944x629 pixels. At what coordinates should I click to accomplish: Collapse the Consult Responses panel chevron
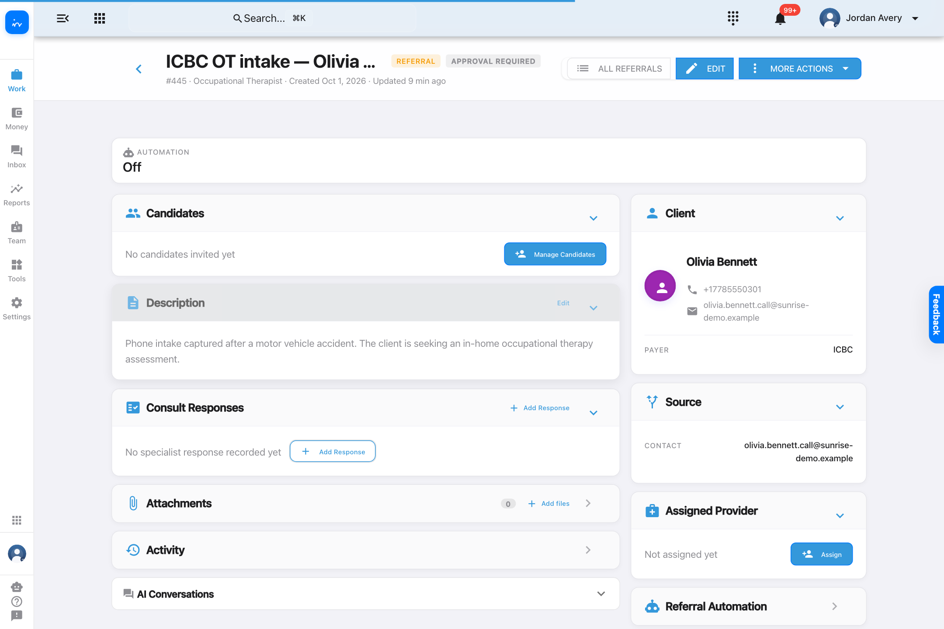click(x=593, y=413)
